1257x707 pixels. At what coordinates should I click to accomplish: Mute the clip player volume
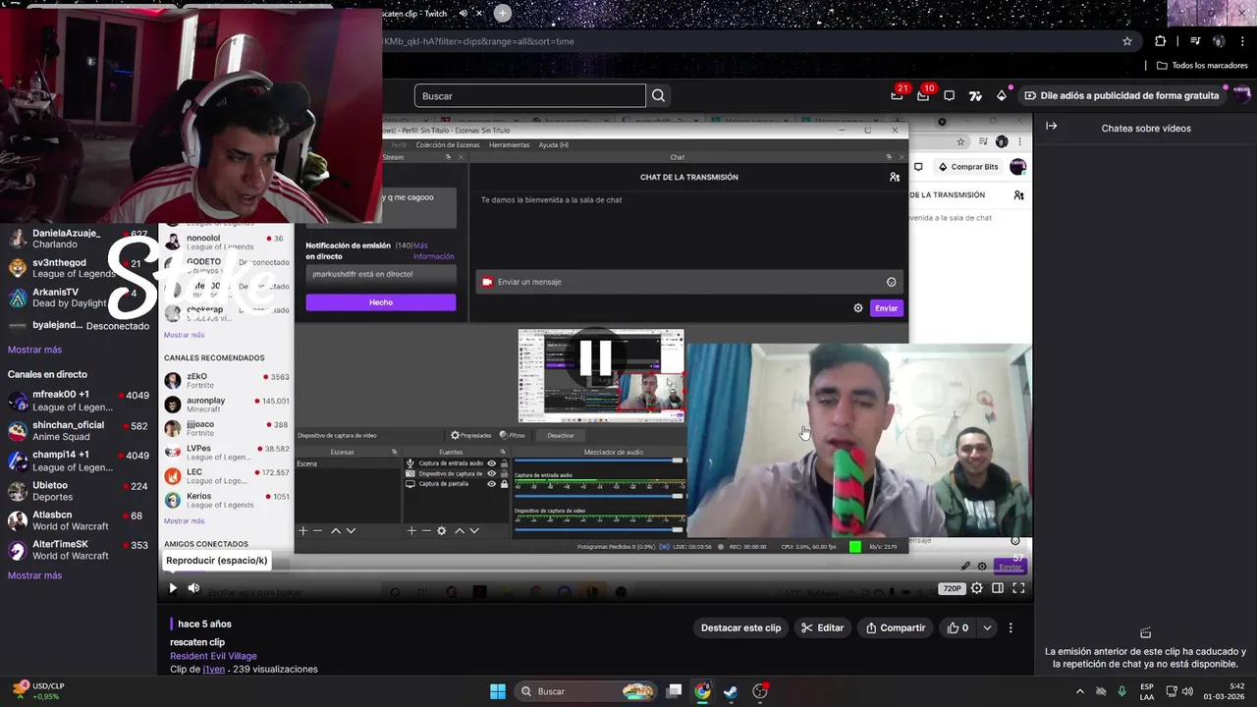pos(193,588)
